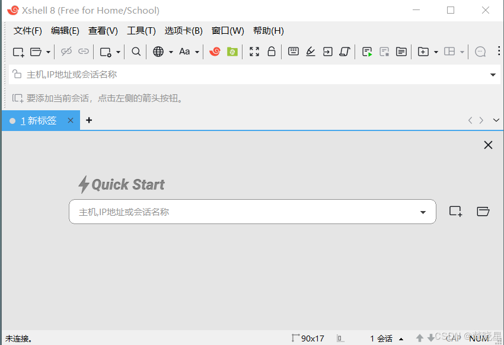This screenshot has height=345, width=504.
Task: Expand the tab group icon dropdown arrow
Action: 436,52
